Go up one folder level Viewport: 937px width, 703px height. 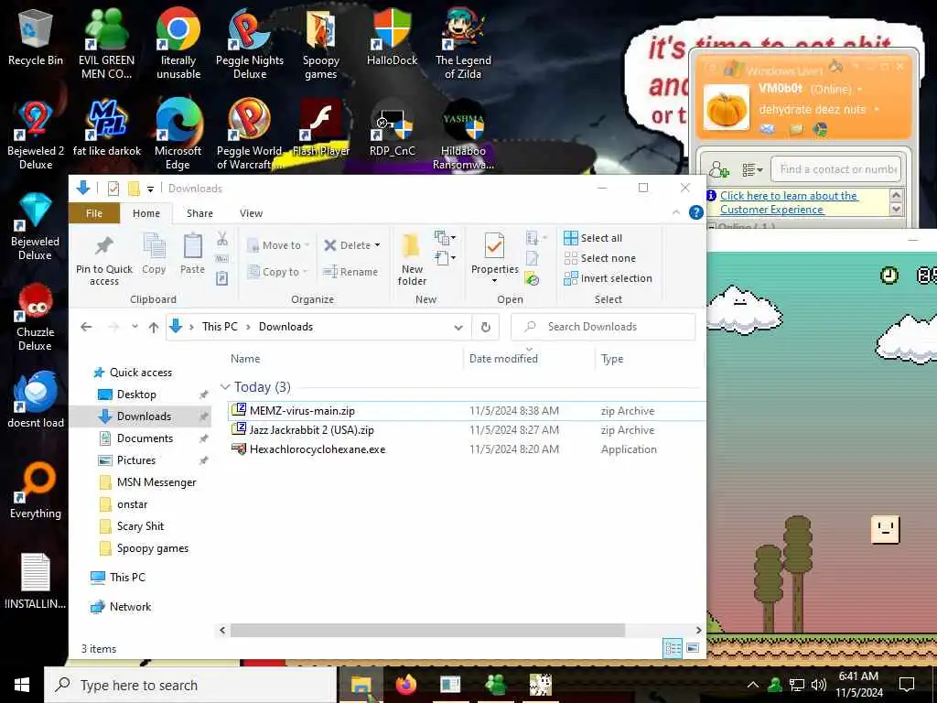tap(154, 327)
